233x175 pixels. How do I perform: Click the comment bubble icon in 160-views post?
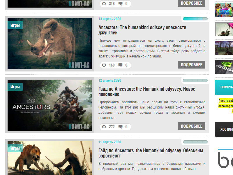click(120, 65)
